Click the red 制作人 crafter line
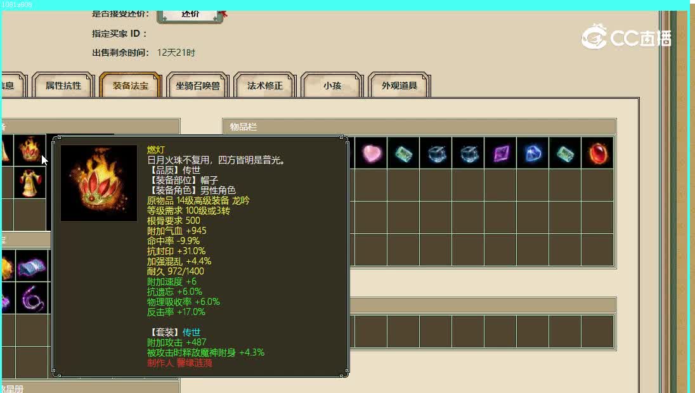 180,363
